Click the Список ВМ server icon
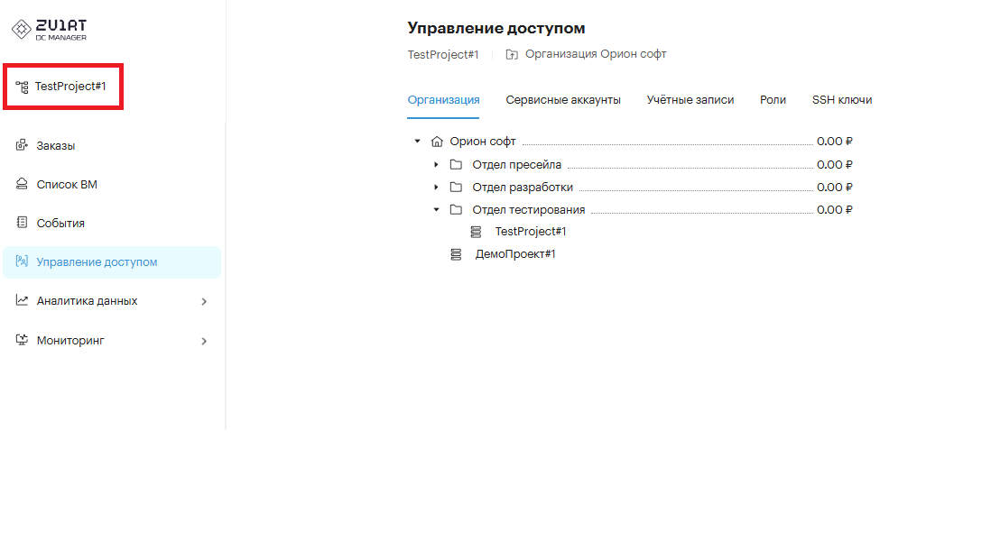The height and width of the screenshot is (550, 991). [23, 184]
